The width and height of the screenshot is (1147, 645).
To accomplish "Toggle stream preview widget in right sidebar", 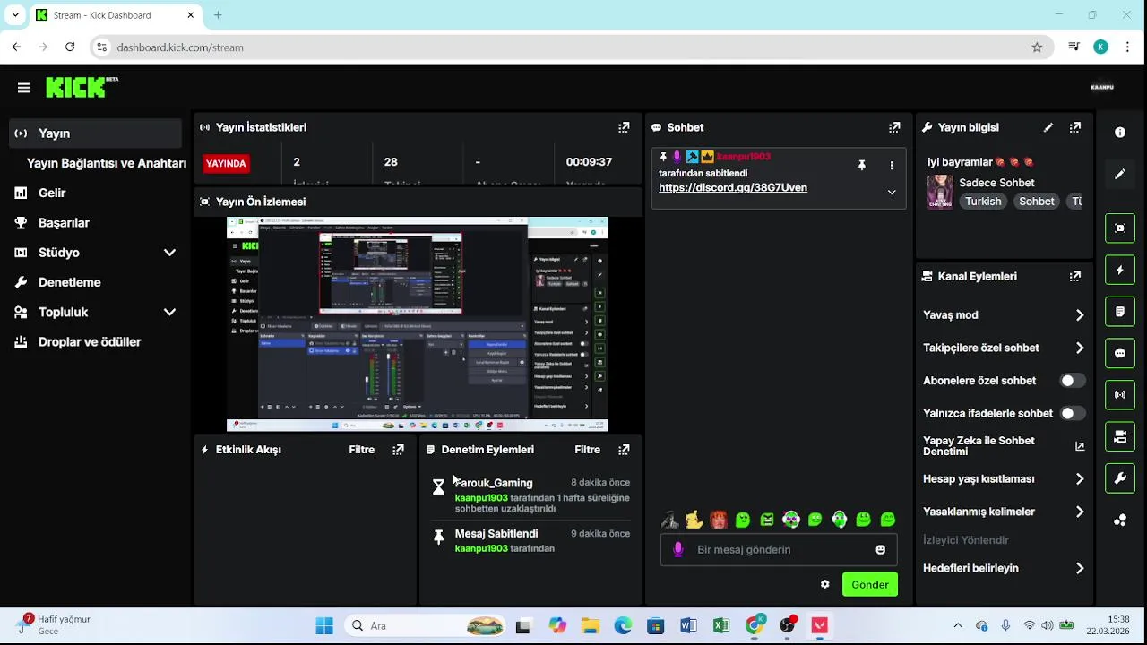I will click(1120, 228).
